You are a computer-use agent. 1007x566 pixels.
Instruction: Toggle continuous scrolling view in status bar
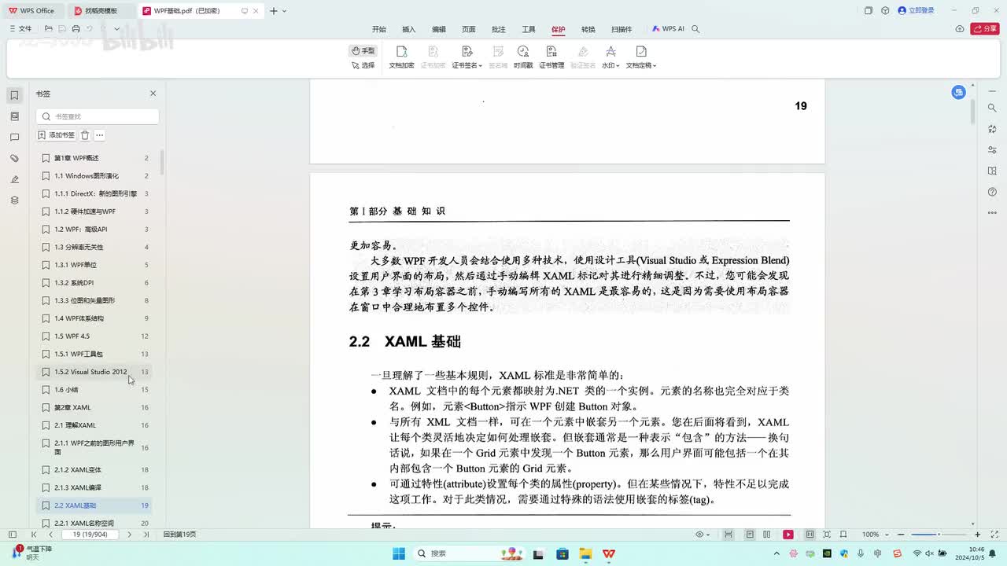click(729, 535)
